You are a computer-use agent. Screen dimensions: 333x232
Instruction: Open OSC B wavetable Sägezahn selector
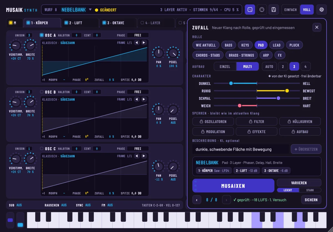click(x=68, y=100)
